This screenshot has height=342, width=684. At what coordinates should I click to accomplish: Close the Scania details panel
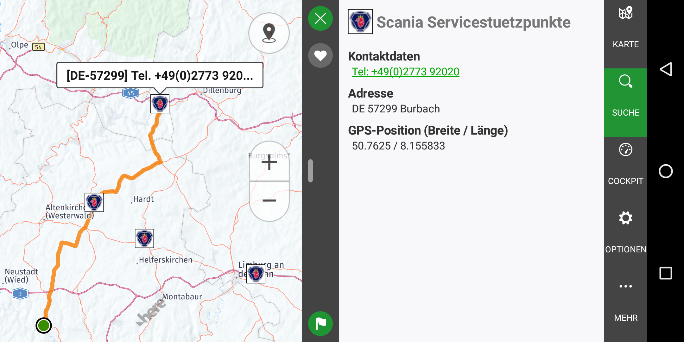(x=320, y=18)
